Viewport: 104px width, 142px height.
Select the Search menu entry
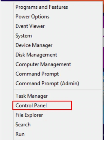point(23,125)
